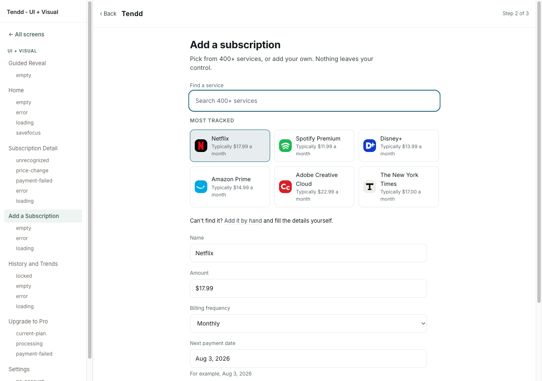Screen dimensions: 542x381
Task: Select Add a Subscription in sidebar
Action: tap(43, 216)
